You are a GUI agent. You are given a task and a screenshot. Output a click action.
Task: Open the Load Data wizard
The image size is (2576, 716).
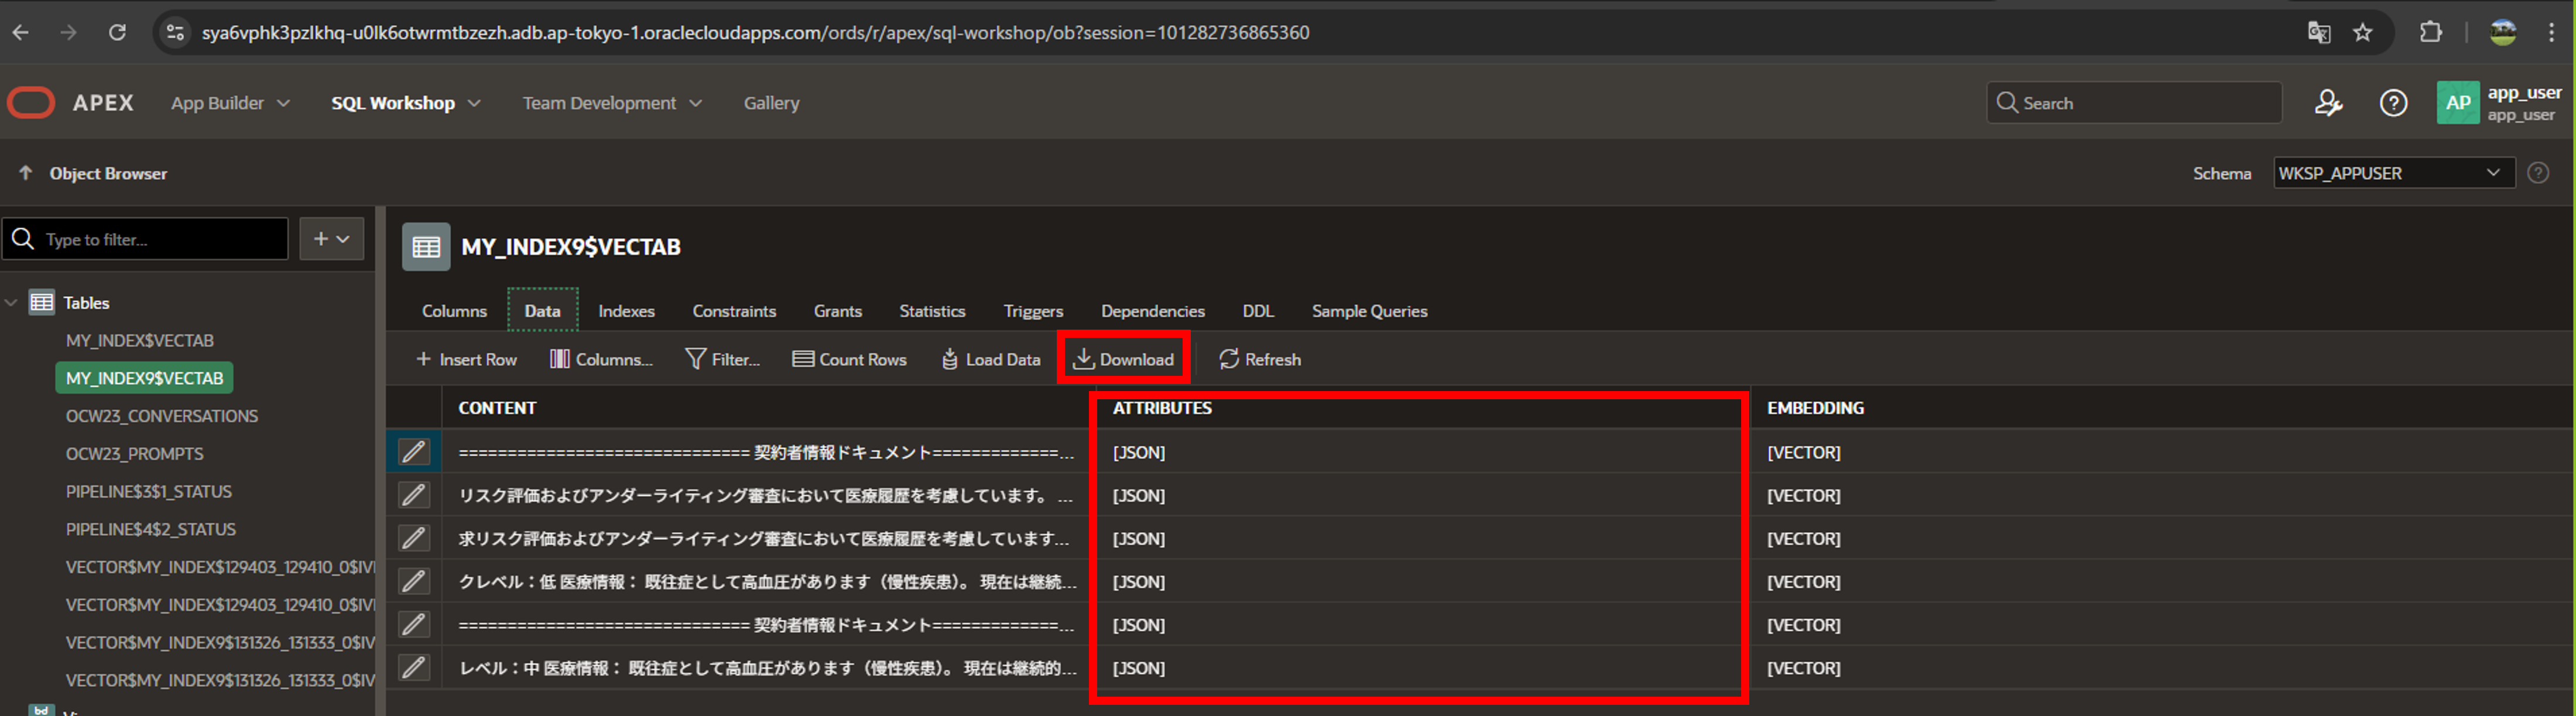[991, 359]
